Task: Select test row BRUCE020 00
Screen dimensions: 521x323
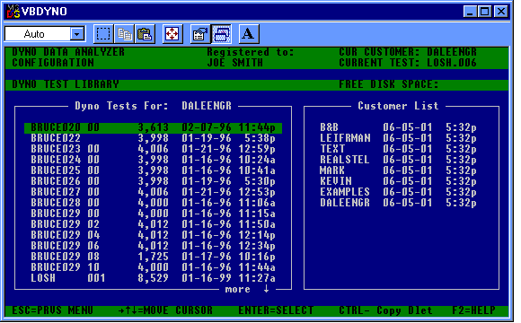Action: [154, 127]
